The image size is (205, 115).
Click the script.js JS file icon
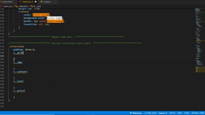click(41, 2)
